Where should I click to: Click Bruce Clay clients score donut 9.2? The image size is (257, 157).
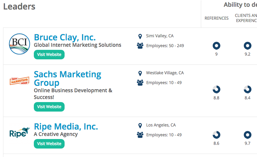click(248, 45)
